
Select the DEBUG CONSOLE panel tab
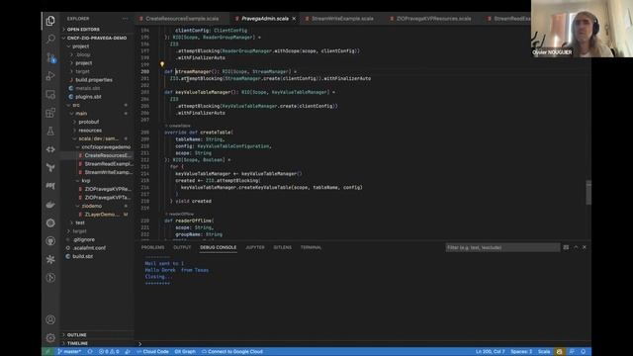coord(218,247)
